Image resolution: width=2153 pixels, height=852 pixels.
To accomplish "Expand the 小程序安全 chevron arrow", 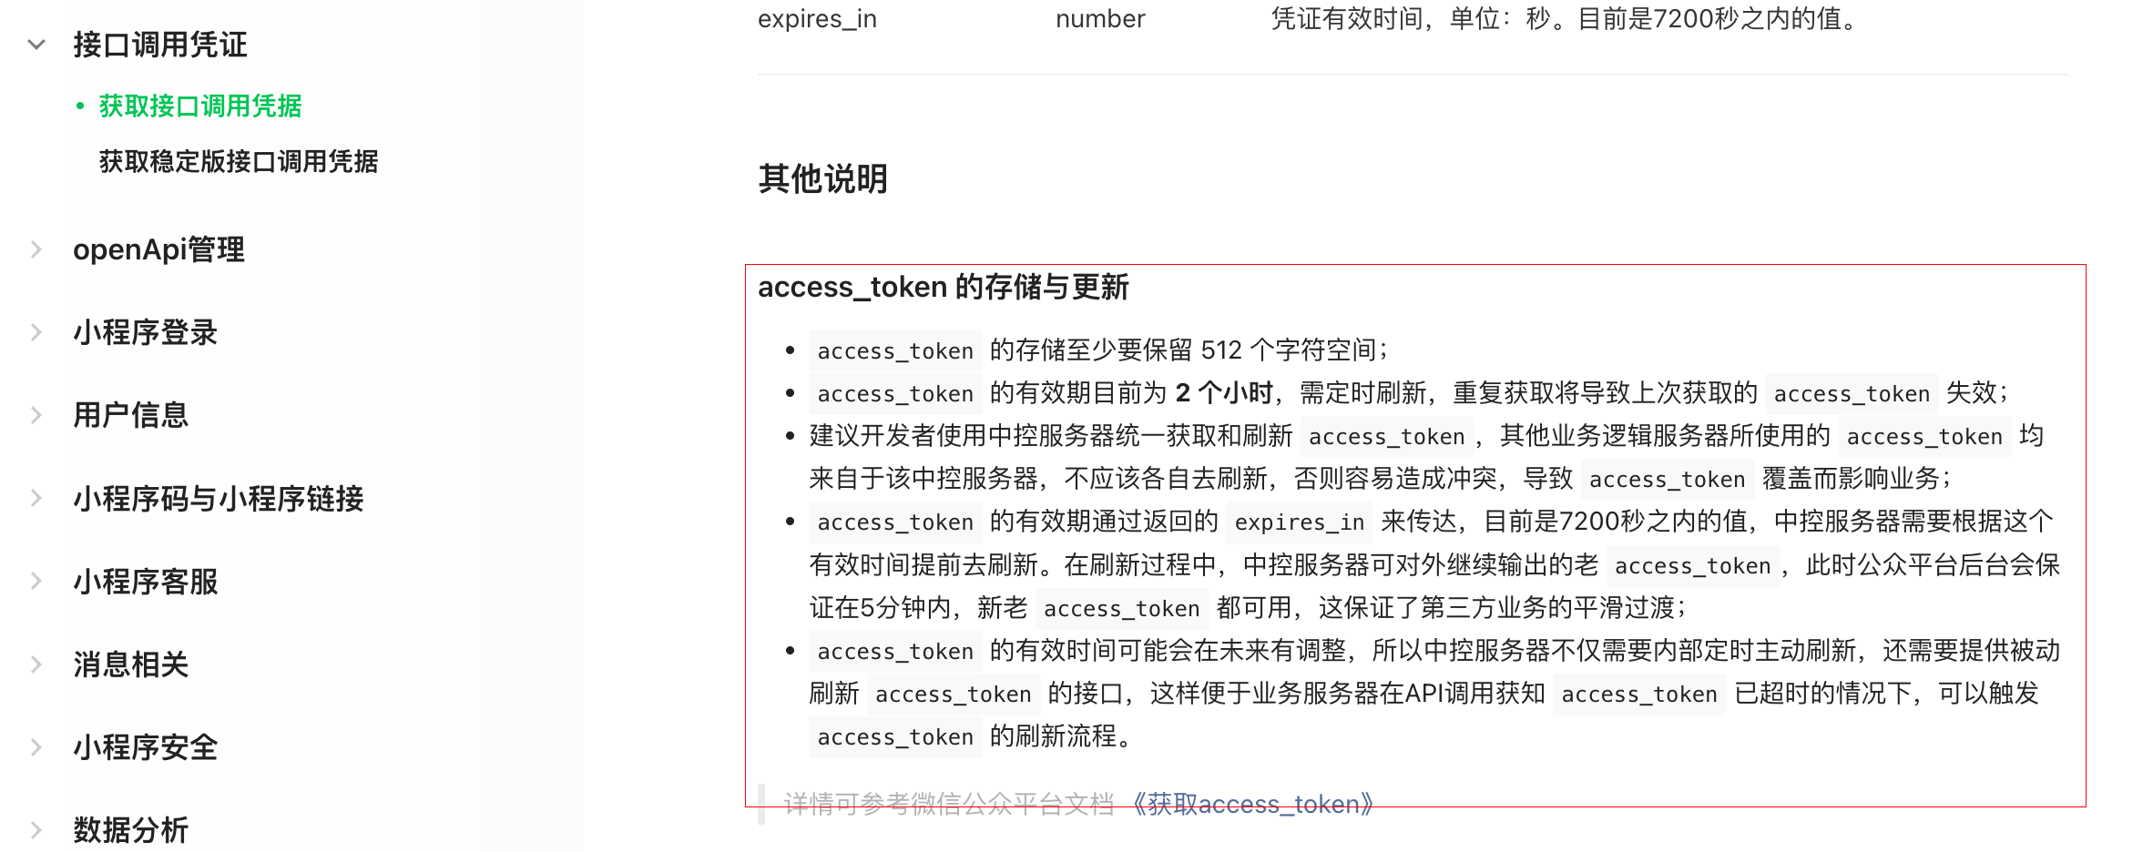I will point(36,747).
